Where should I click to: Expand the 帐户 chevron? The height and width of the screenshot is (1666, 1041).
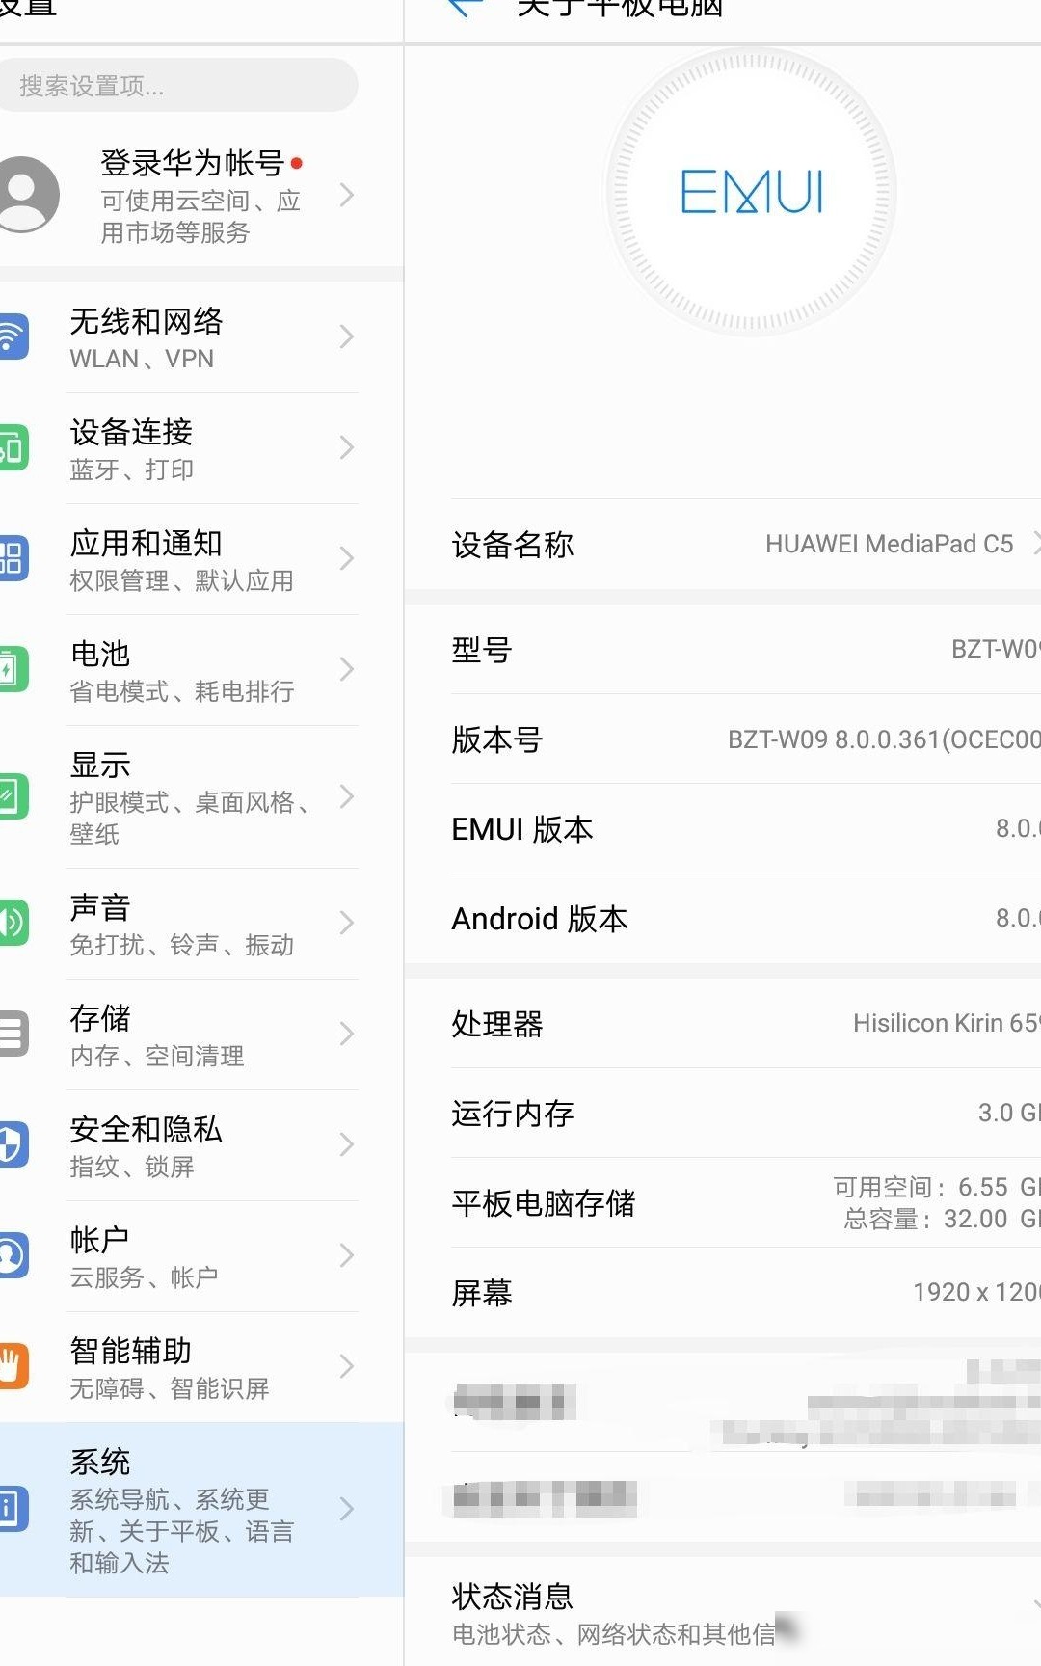pos(347,1255)
